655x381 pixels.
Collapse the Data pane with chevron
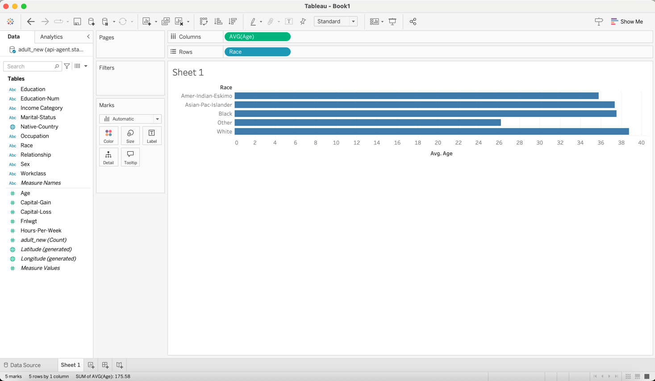click(88, 37)
